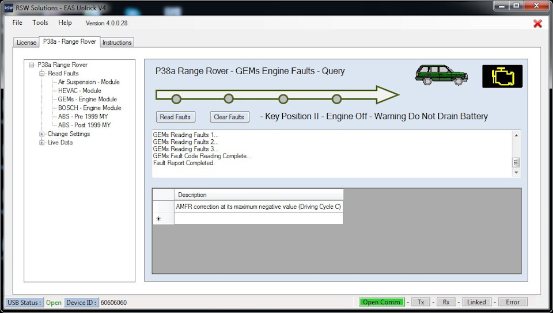This screenshot has height=313, width=553.
Task: Click the Clear Faults button
Action: coord(229,117)
